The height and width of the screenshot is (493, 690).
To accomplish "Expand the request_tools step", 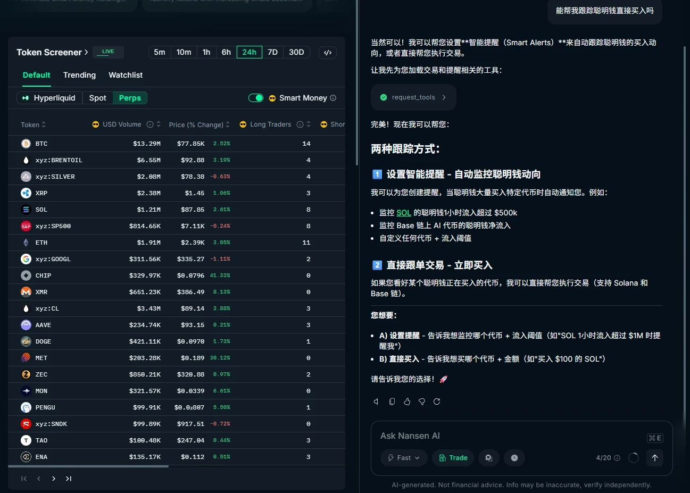I will click(413, 97).
